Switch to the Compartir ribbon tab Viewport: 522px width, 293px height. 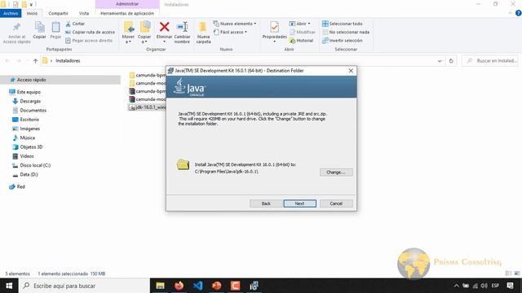pos(58,13)
